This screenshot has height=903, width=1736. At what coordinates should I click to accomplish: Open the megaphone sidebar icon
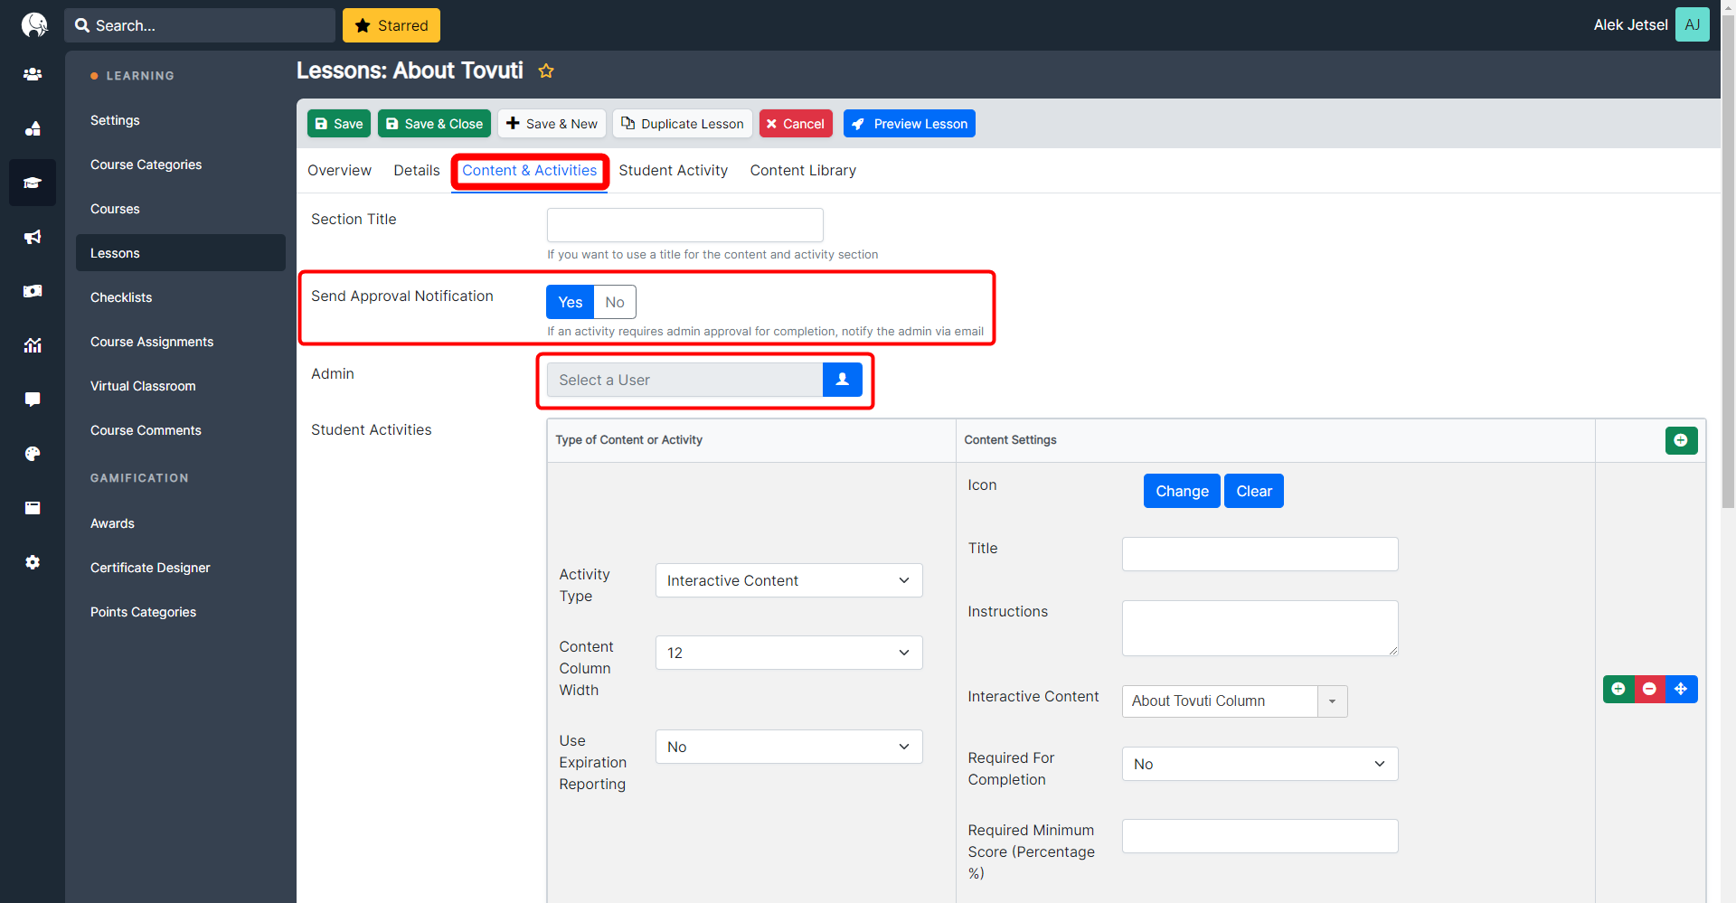(33, 237)
